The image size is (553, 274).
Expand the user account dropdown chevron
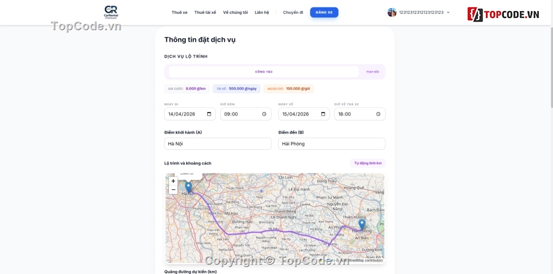click(448, 12)
